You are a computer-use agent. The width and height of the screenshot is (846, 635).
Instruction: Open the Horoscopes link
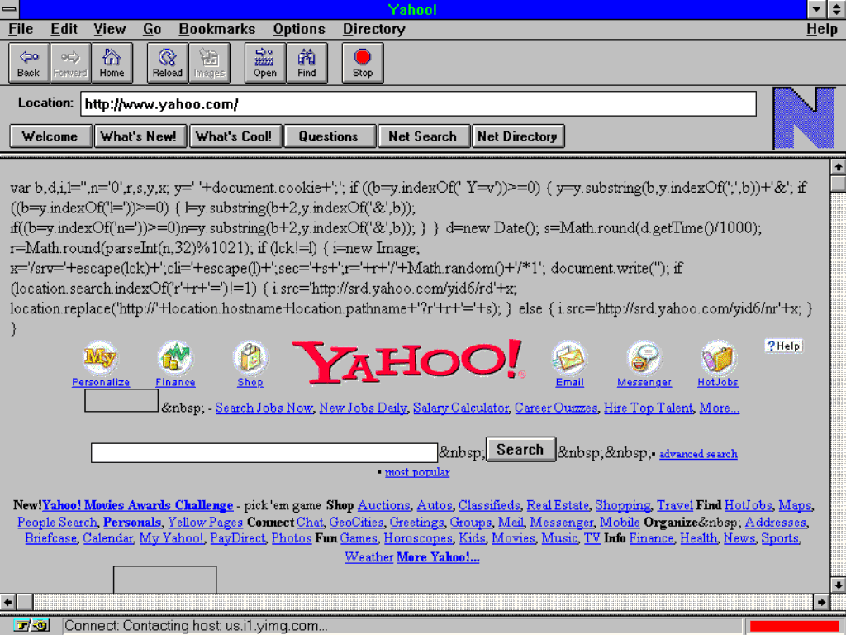(x=417, y=538)
